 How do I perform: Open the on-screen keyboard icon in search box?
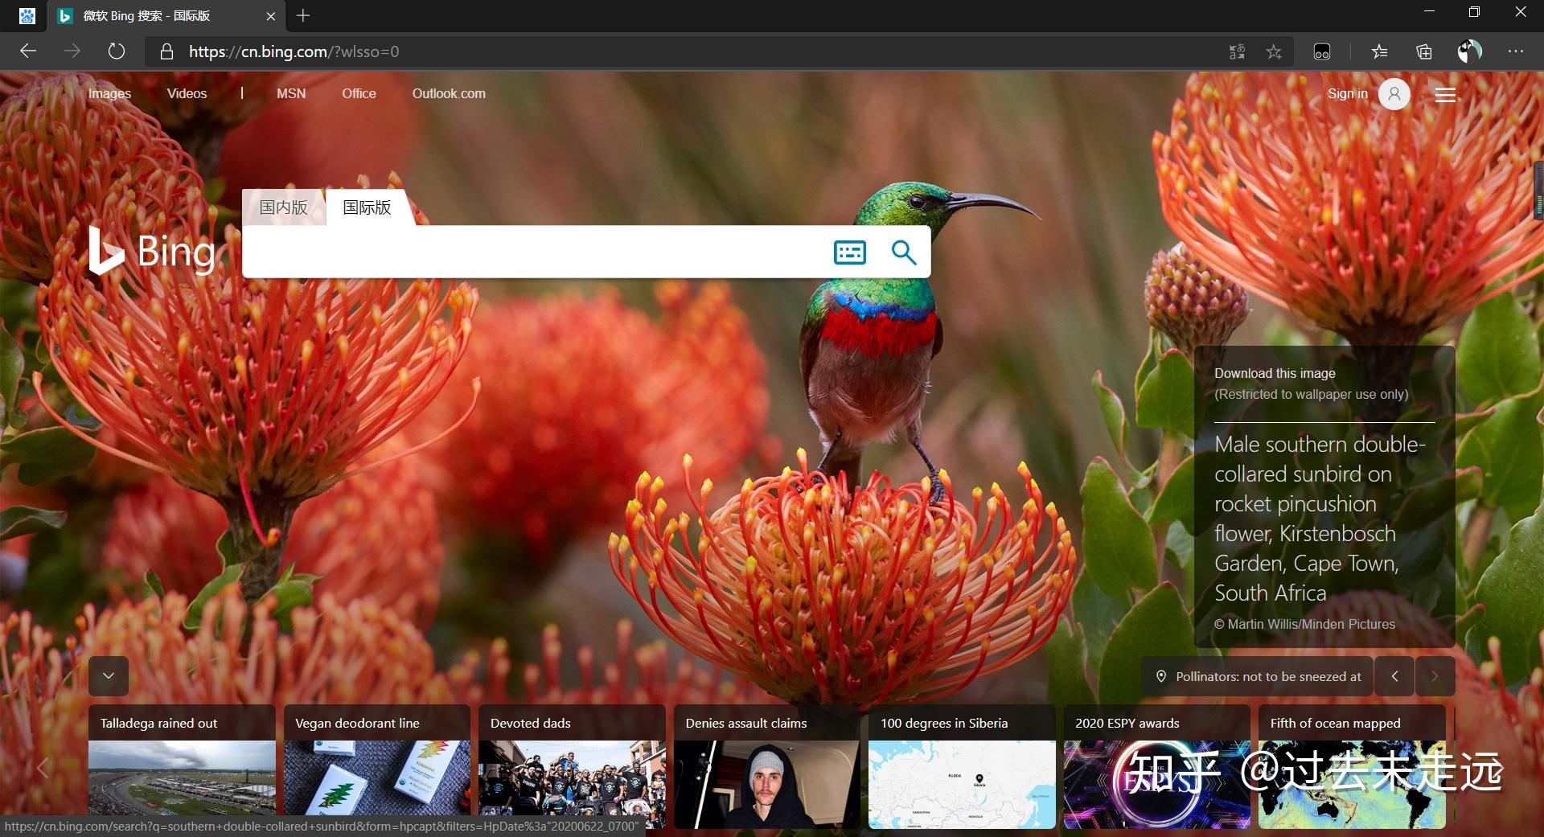point(850,252)
